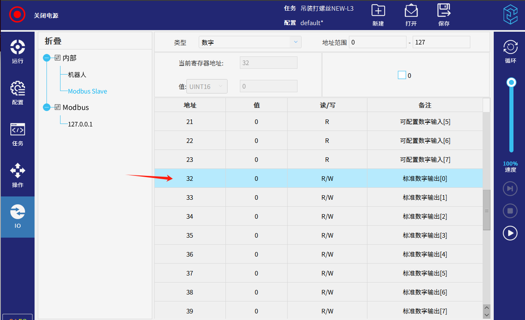Viewport: 525px width, 320px height.
Task: Open the 操作 move arrows panel
Action: (18, 175)
